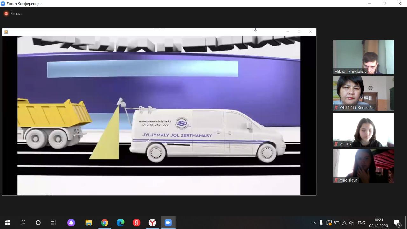Click the media player icon in shared window
This screenshot has height=229, width=407.
tap(6, 32)
